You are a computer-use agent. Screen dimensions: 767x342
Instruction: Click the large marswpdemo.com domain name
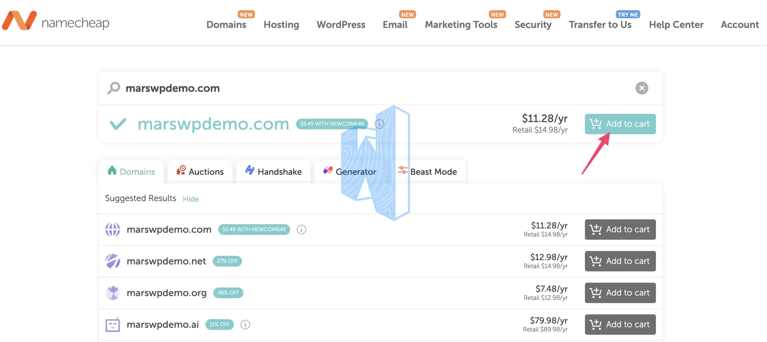pos(213,124)
